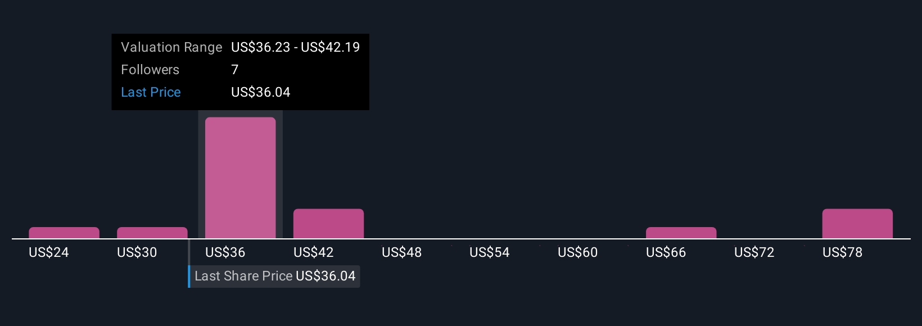Click the US$36 axis label

tap(225, 252)
